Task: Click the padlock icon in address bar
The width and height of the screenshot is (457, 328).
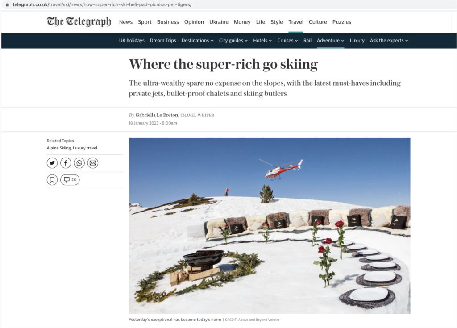Action: (x=7, y=4)
